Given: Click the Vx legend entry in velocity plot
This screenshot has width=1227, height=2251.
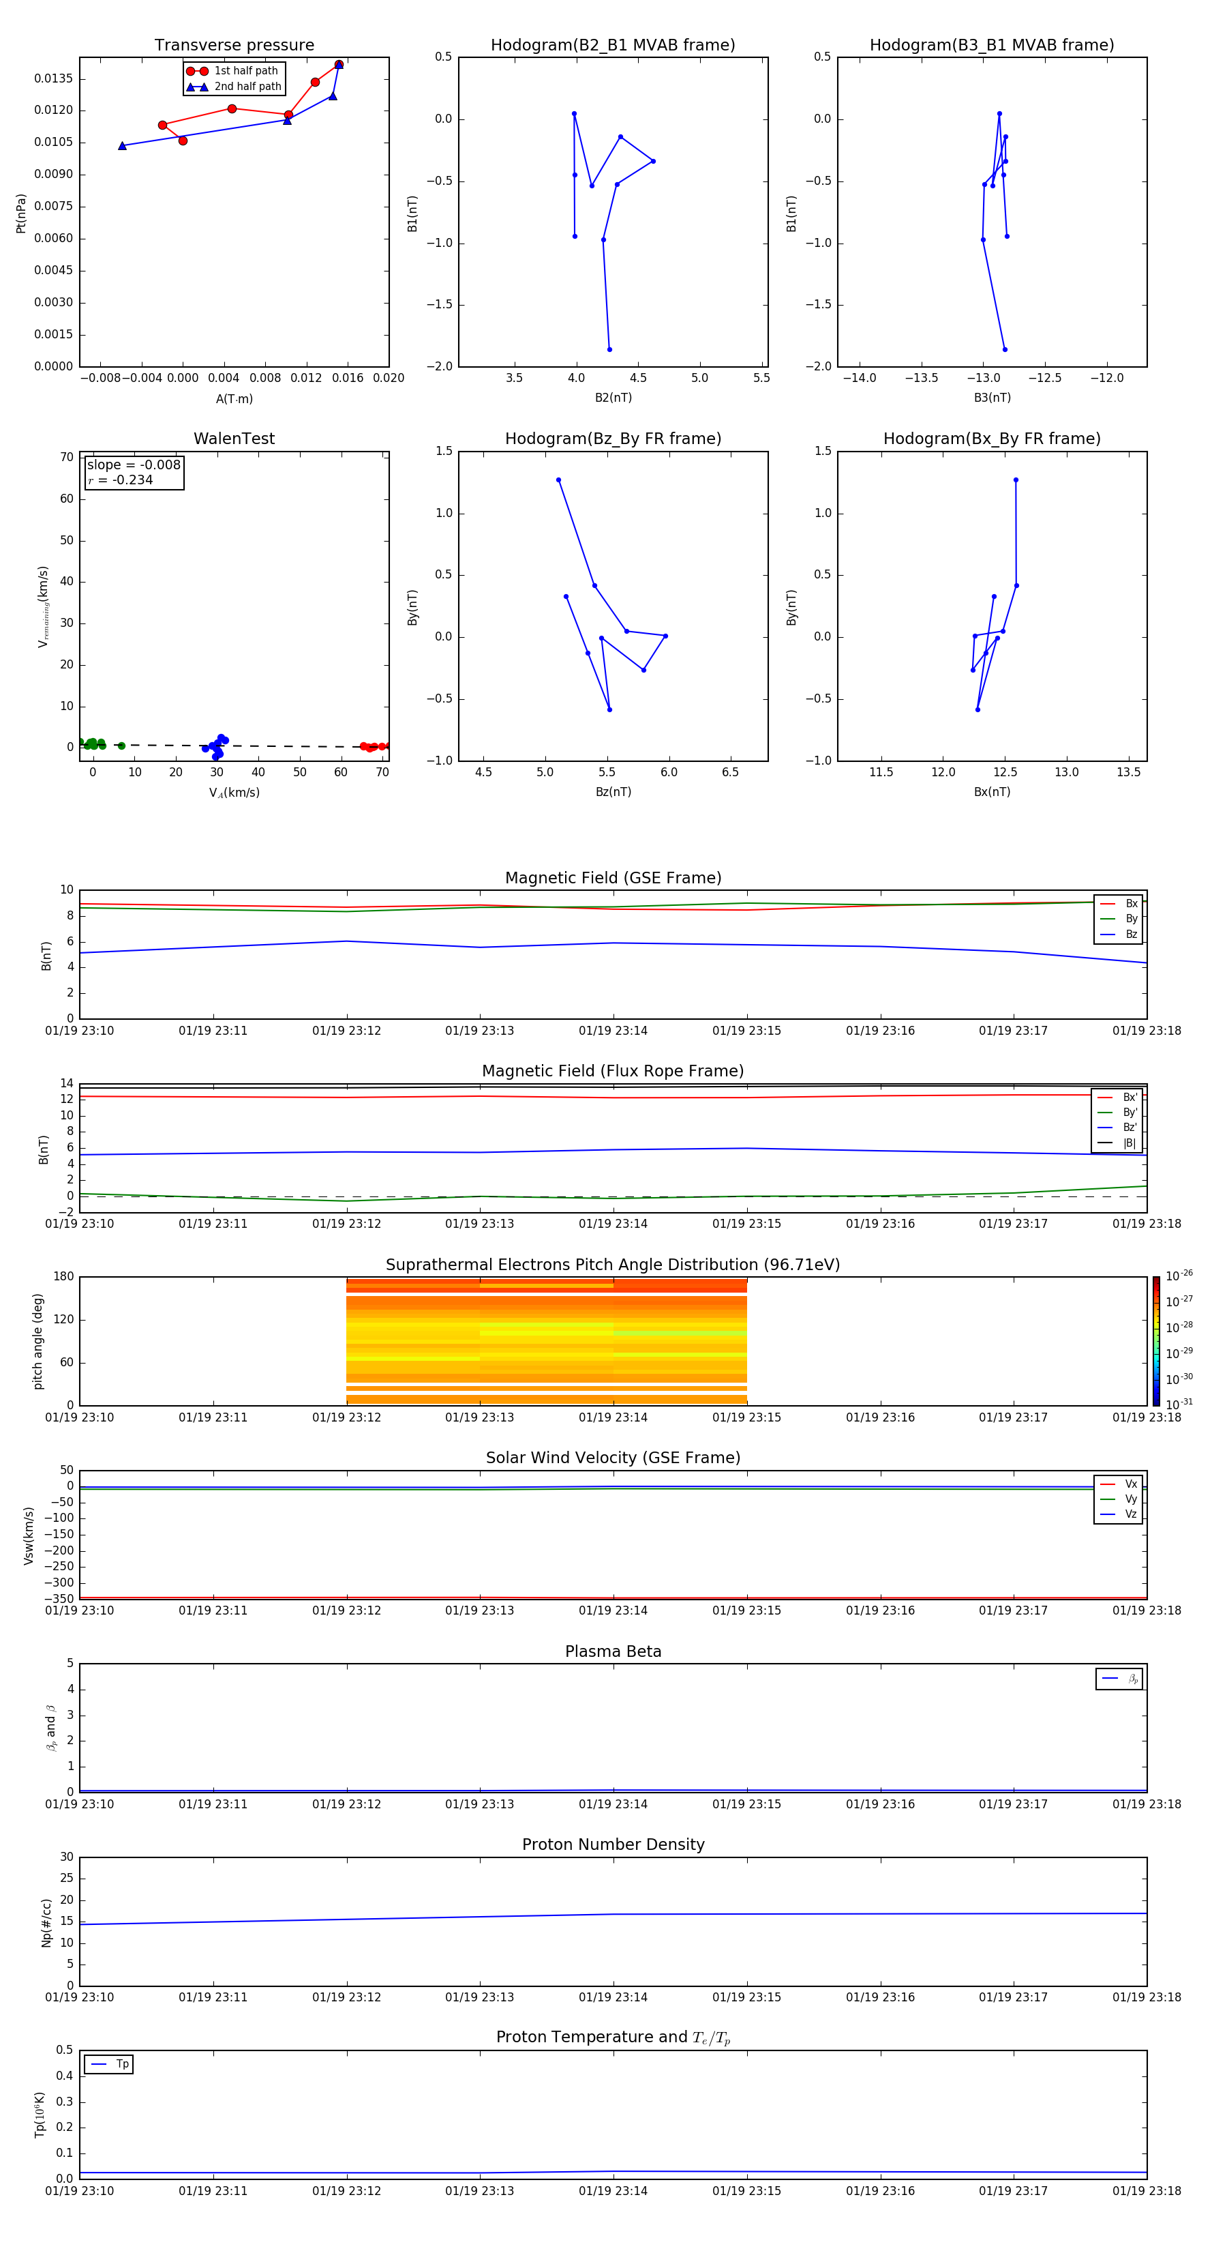Looking at the screenshot, I should [1119, 1484].
